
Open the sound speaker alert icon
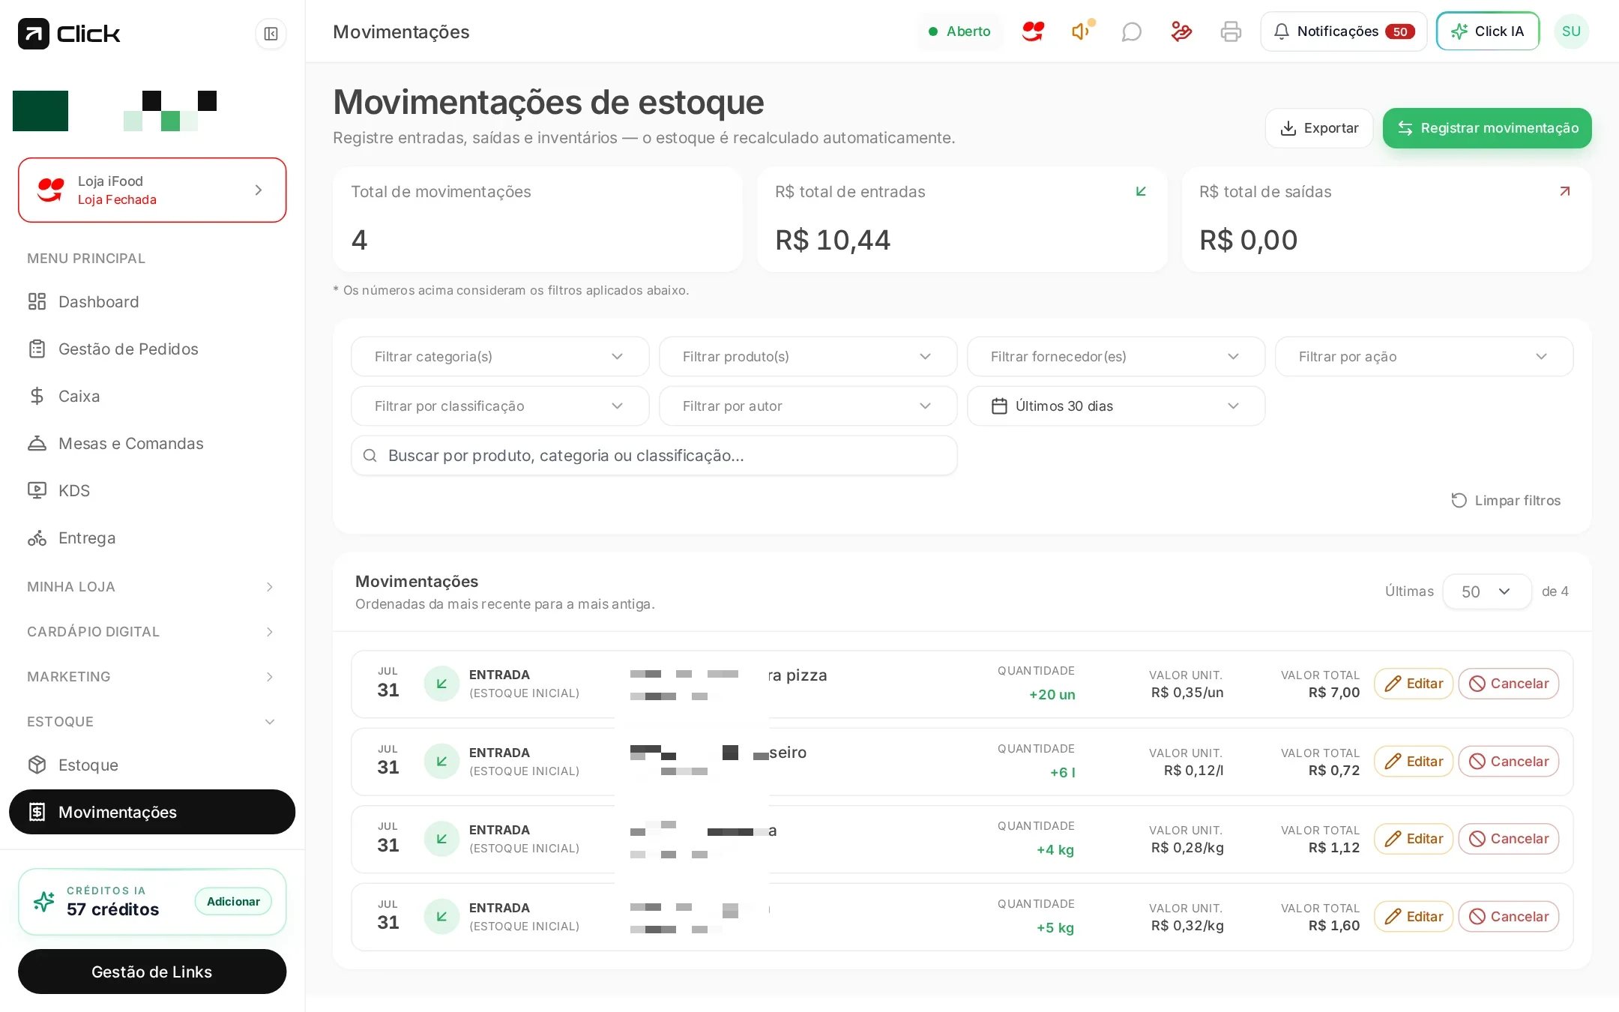(x=1082, y=31)
